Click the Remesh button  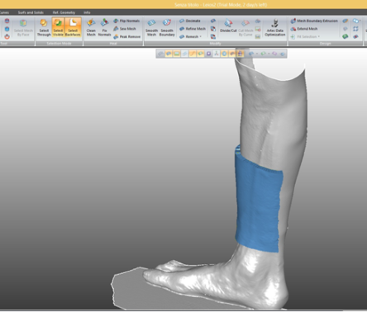click(188, 36)
